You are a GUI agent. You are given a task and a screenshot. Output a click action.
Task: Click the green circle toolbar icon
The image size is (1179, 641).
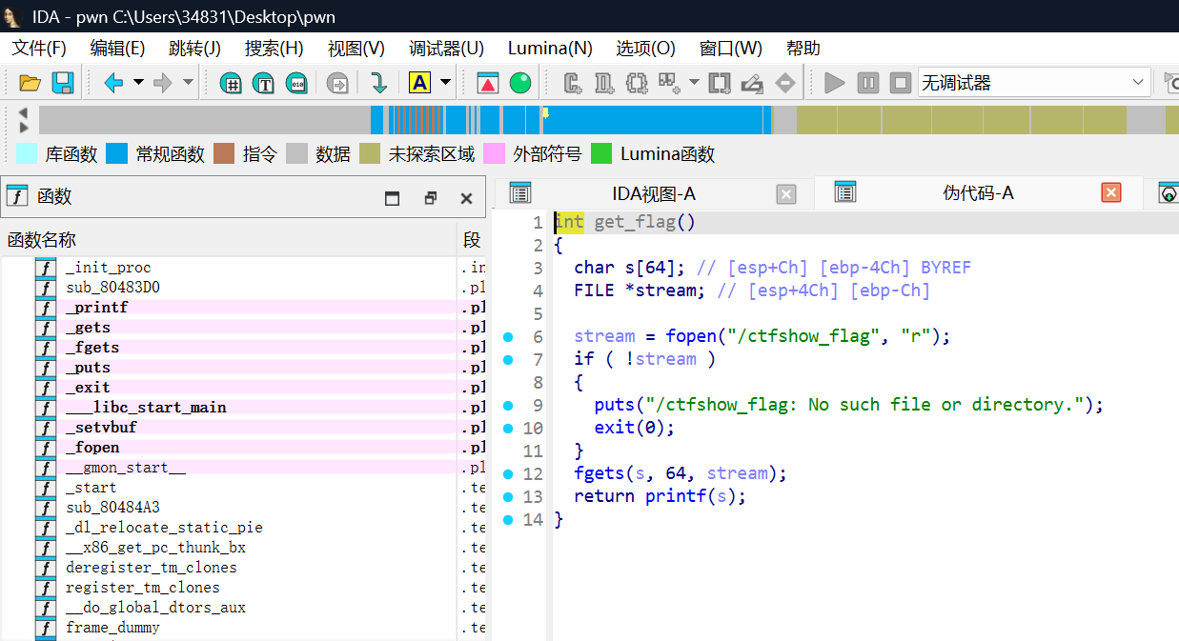(520, 83)
